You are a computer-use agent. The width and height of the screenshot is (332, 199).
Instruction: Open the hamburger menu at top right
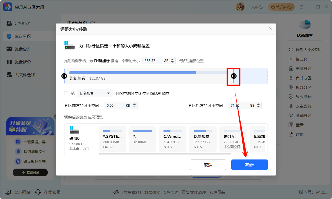click(x=302, y=7)
